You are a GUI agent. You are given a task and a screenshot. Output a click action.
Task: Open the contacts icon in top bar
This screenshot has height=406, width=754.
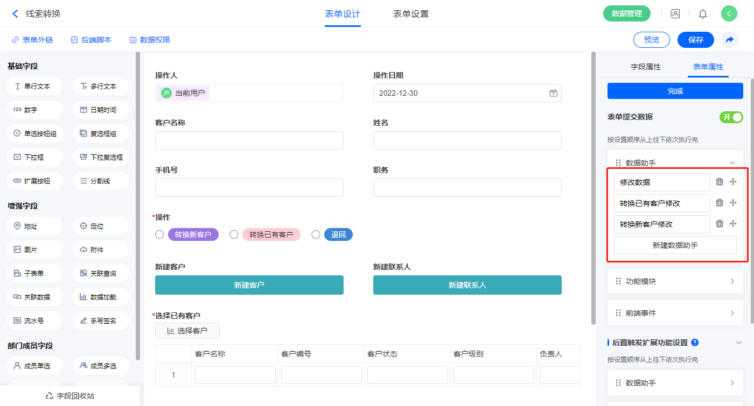[x=675, y=14]
